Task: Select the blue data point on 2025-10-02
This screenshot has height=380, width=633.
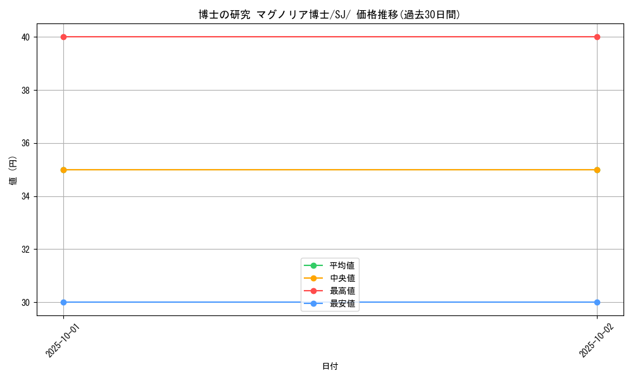Action: pos(597,302)
